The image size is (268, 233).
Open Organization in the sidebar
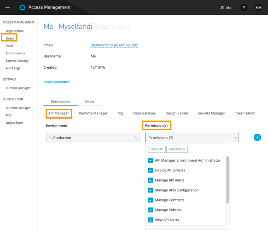click(15, 31)
